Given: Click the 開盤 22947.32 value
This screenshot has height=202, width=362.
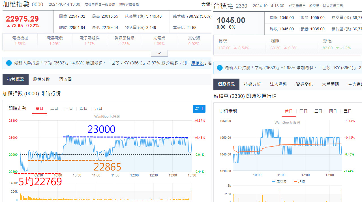Looking at the screenshot, I should tap(77, 16).
